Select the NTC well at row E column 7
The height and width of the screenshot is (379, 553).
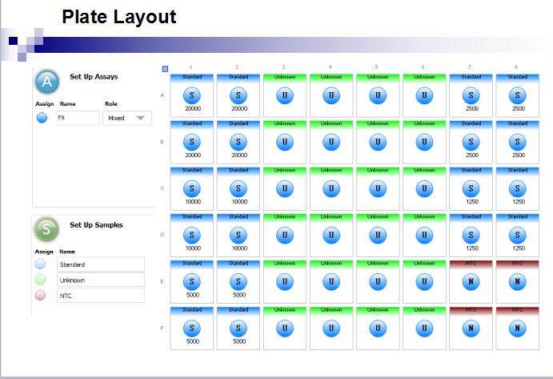471,281
